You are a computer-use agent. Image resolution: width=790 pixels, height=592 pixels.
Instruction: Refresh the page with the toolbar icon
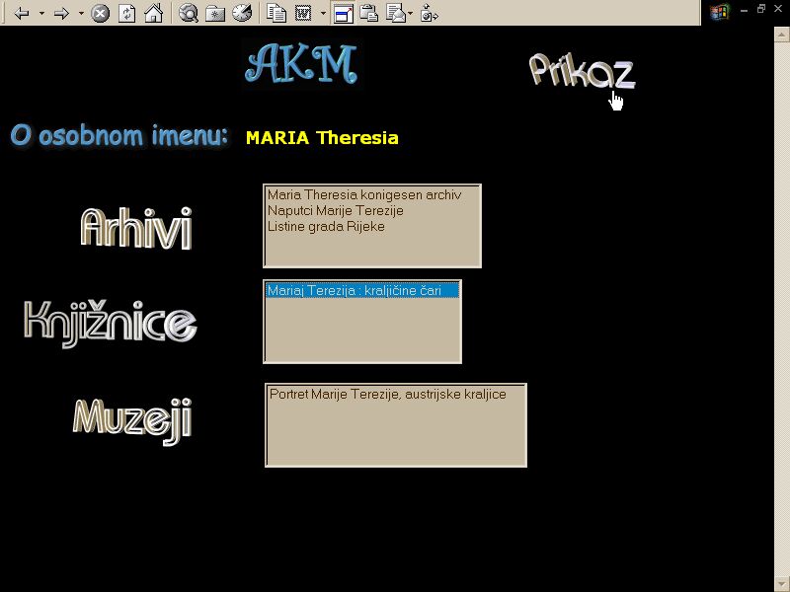pos(126,14)
